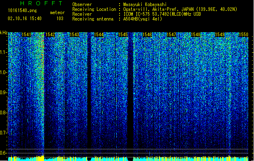Select the filename 10161540.png

(x=23, y=10)
